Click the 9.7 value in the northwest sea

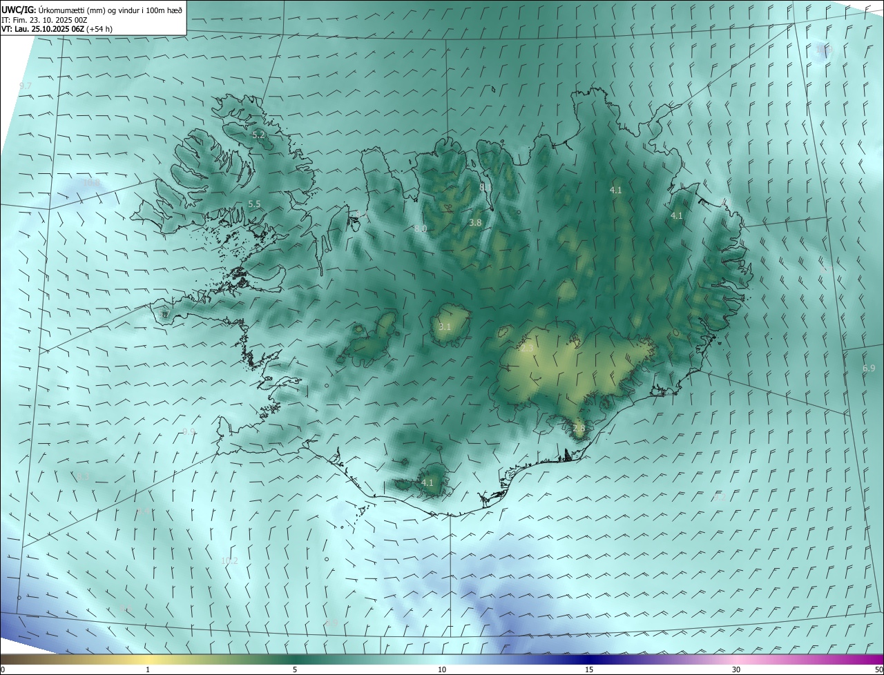(26, 86)
